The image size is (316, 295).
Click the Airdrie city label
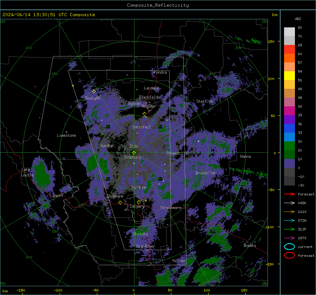click(138, 187)
